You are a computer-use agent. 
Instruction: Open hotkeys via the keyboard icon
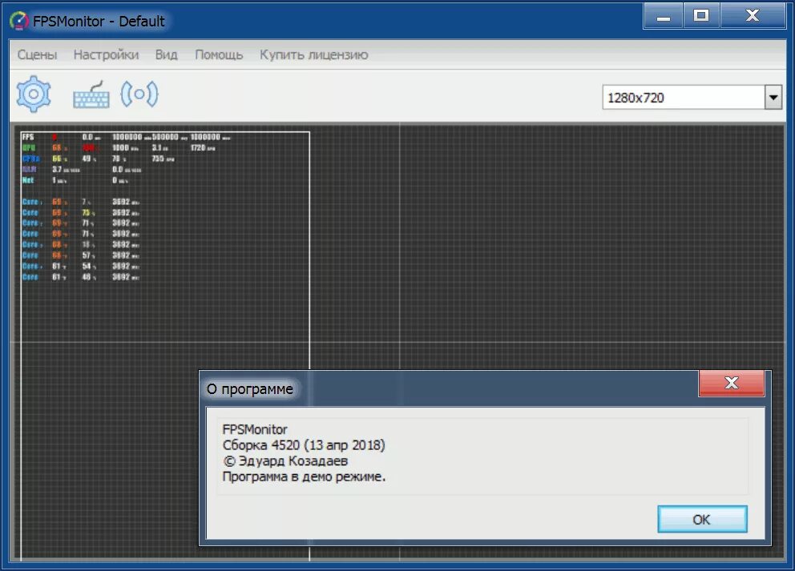[91, 94]
